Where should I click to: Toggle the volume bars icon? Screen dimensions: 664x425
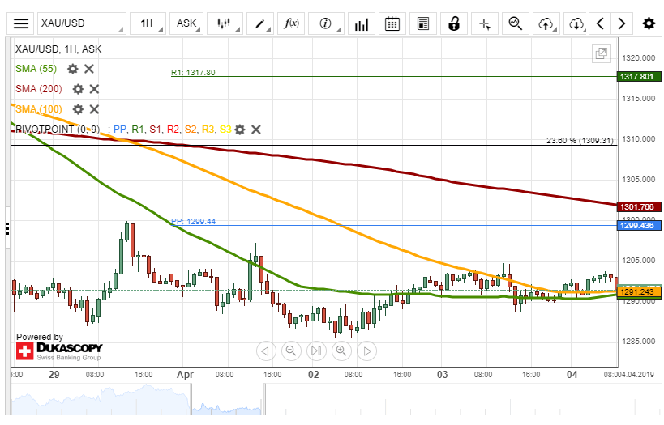coord(362,23)
